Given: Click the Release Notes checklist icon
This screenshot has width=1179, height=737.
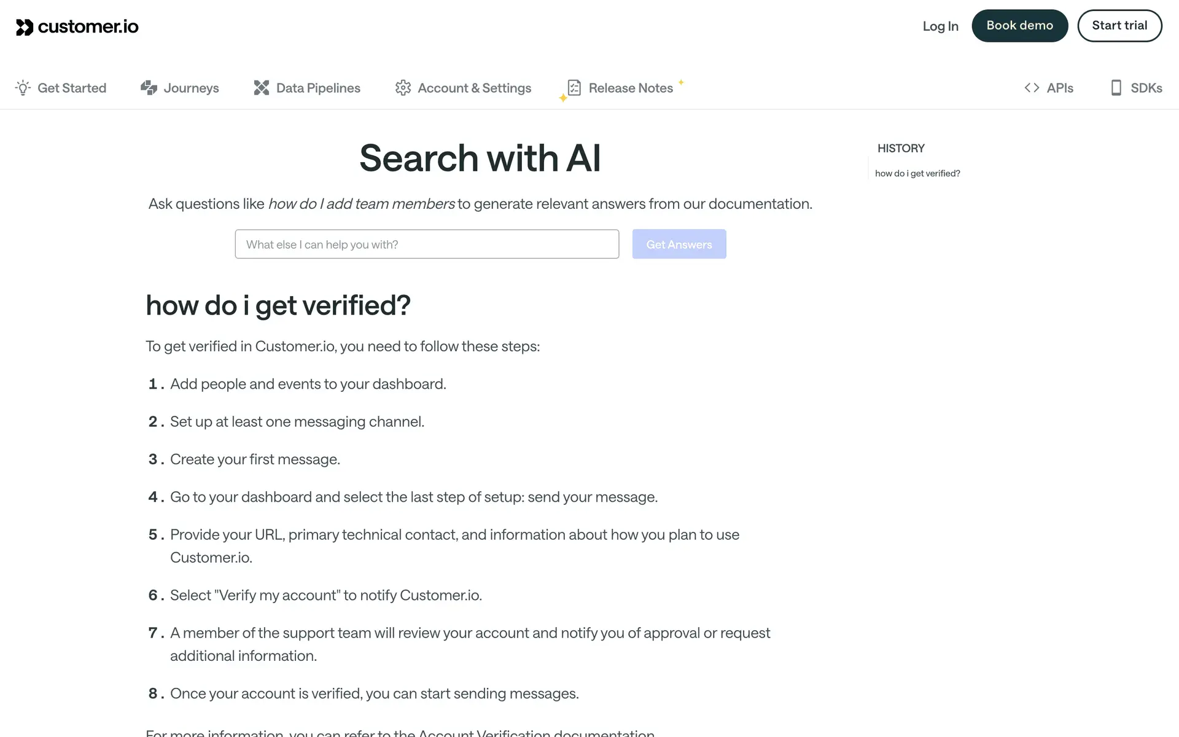Looking at the screenshot, I should pos(574,88).
